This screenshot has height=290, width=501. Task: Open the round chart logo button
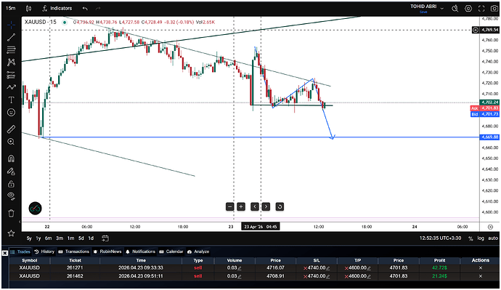pos(35,209)
